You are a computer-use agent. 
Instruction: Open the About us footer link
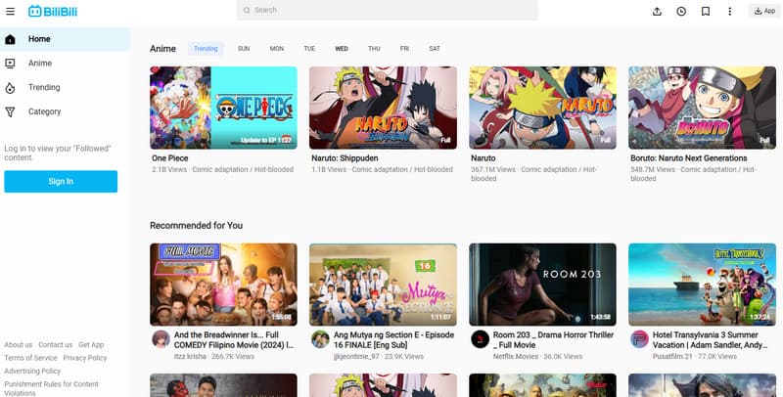pos(18,344)
